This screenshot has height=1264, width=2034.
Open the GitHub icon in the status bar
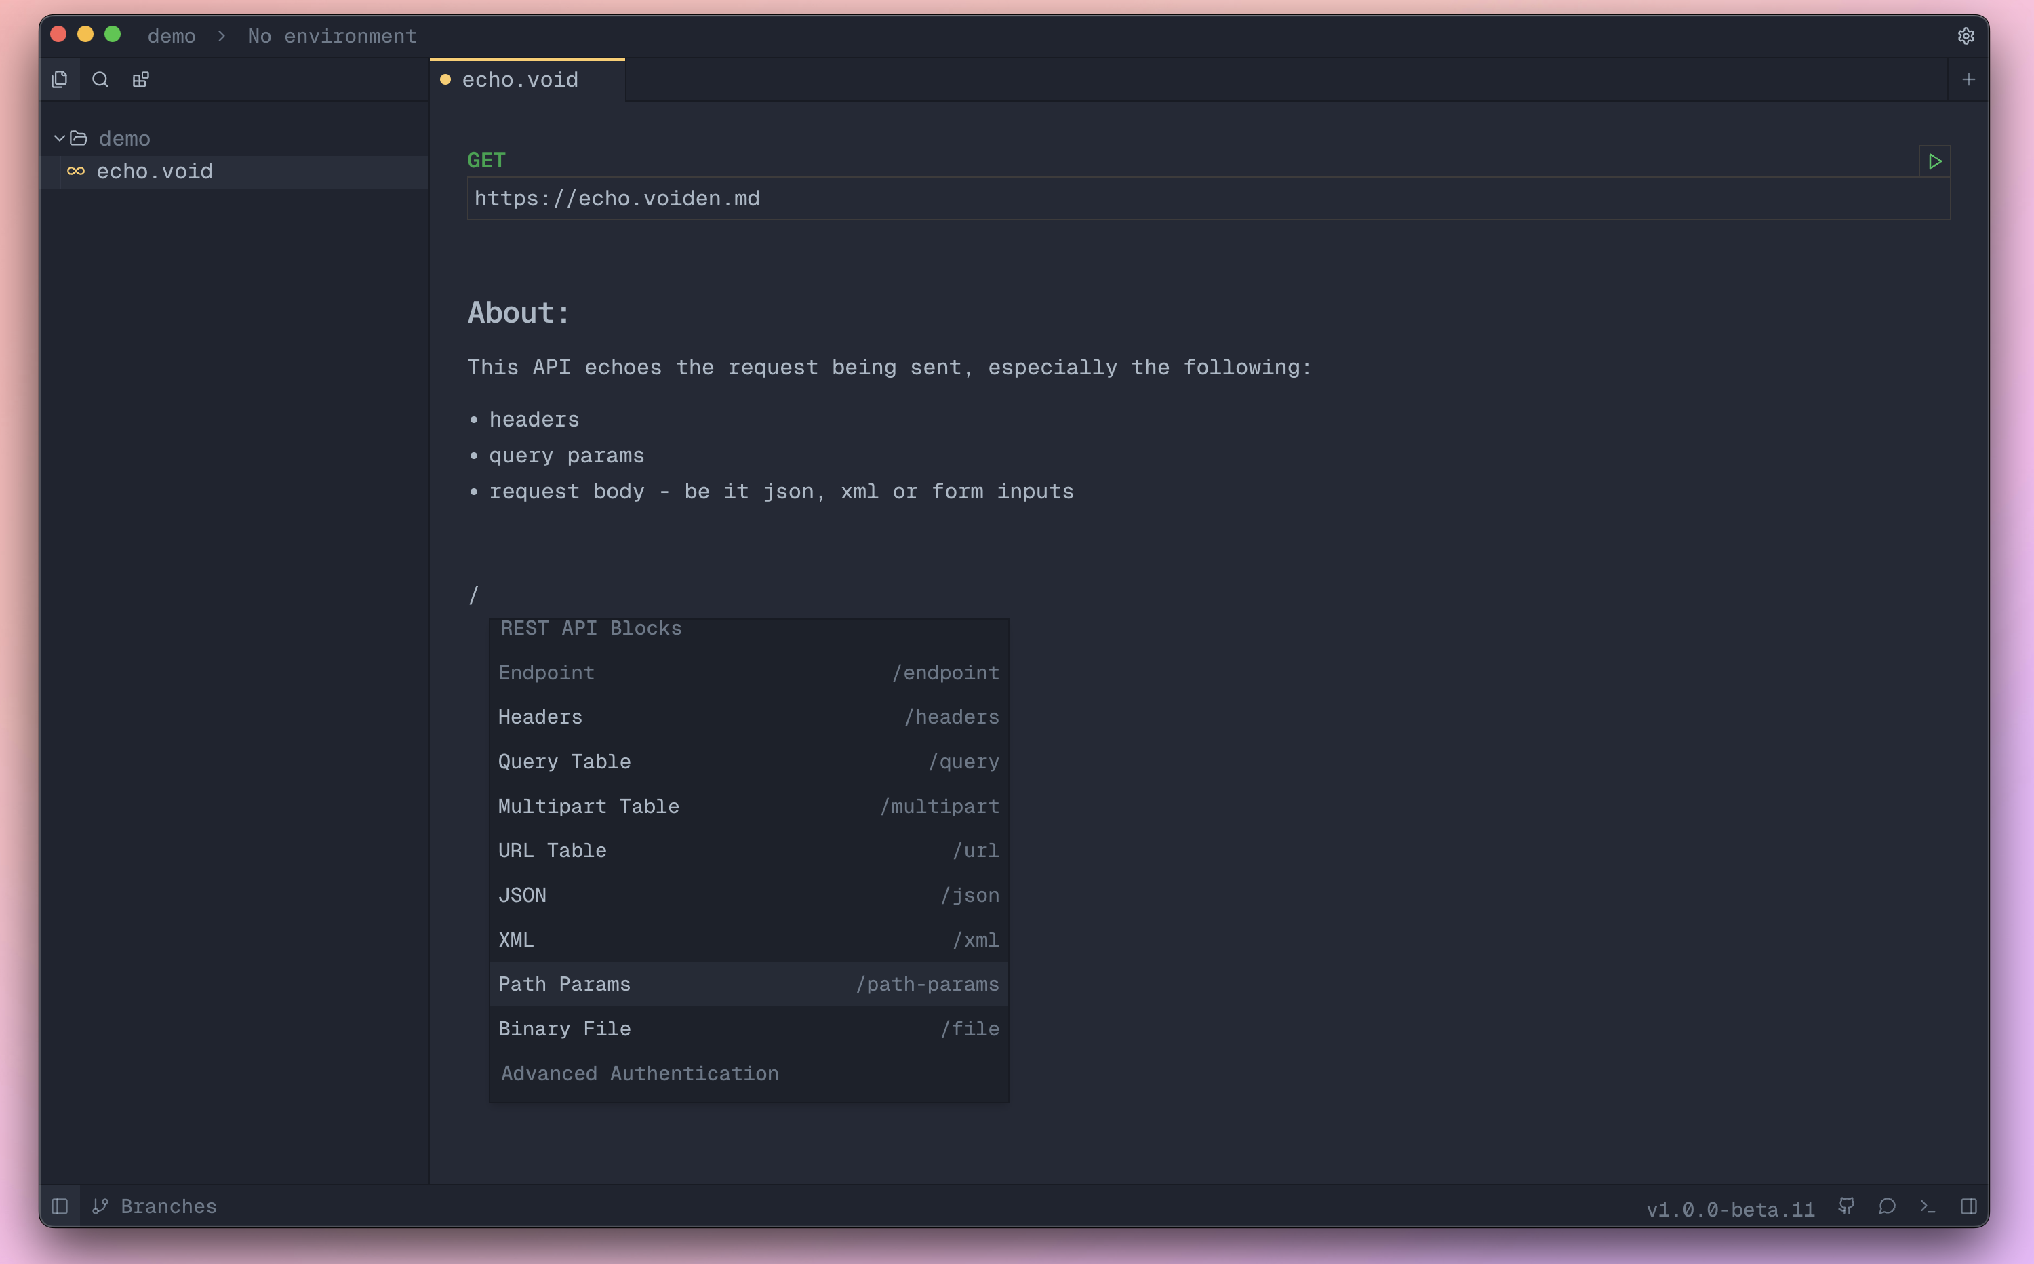coord(1846,1206)
